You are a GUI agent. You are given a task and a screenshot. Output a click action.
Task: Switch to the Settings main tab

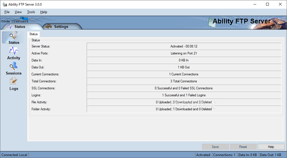coord(62,27)
